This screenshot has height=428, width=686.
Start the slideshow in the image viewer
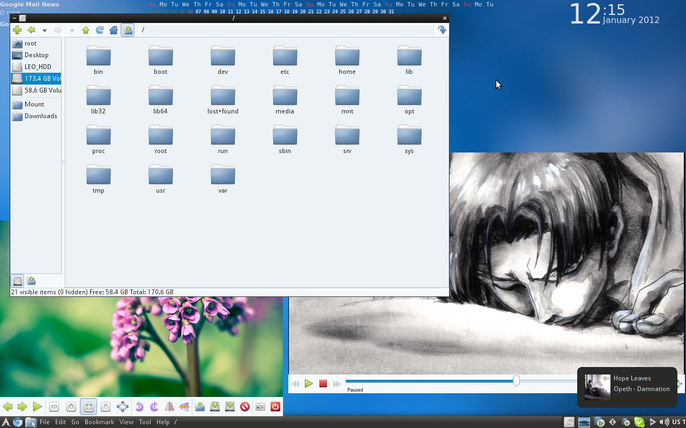37,407
